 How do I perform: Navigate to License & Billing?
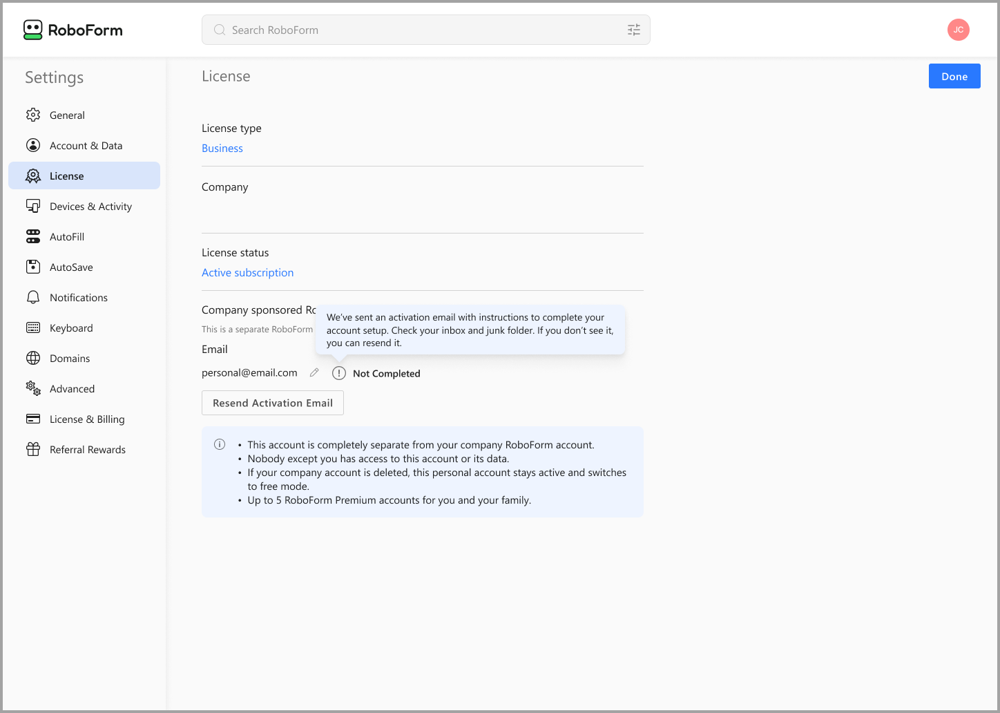click(x=87, y=419)
